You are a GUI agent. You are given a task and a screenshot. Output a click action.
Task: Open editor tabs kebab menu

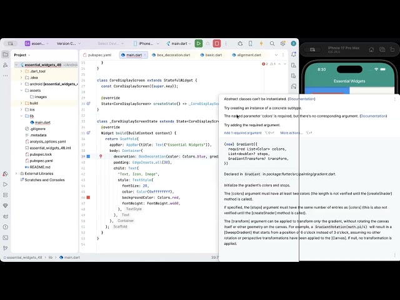[283, 55]
